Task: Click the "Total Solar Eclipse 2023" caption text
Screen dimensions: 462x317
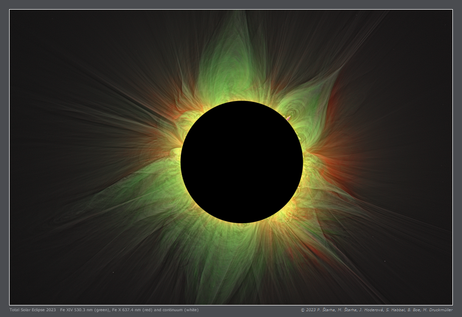Action: pyautogui.click(x=32, y=310)
